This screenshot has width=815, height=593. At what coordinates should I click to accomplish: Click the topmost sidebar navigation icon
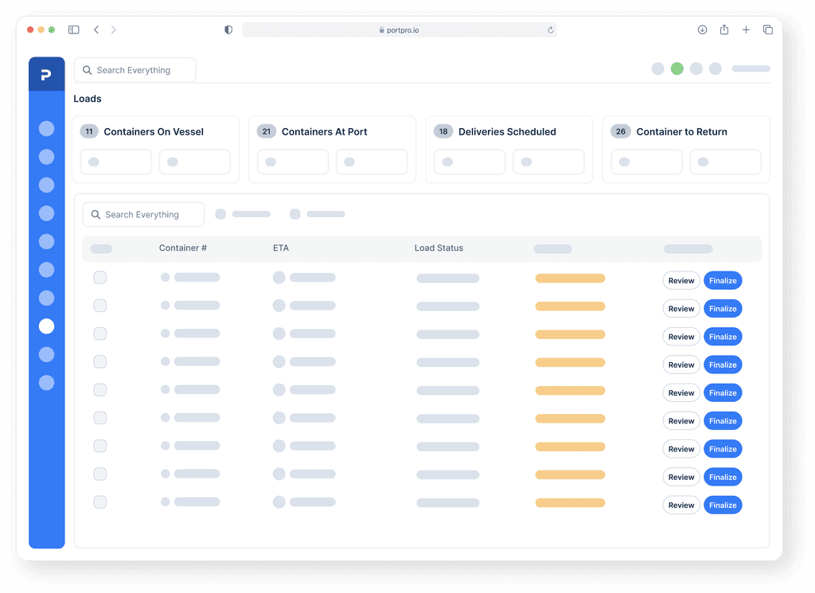pos(46,127)
